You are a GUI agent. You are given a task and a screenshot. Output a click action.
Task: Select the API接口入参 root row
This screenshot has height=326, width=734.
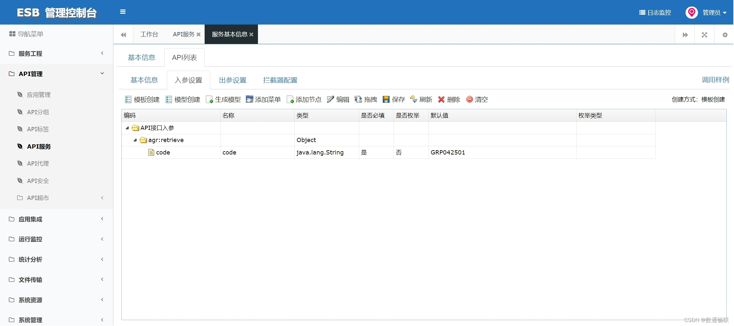[389, 128]
